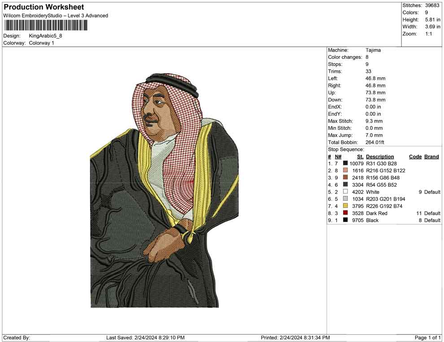The height and width of the screenshot is (342, 444).
Task: Click the stitch count 2418
Action: click(x=357, y=178)
